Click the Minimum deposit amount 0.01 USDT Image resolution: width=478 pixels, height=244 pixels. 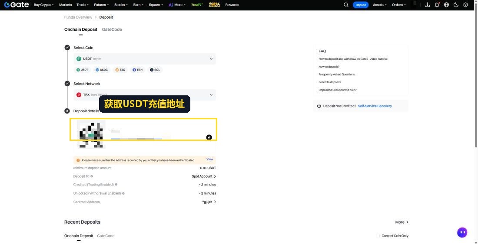click(x=145, y=168)
